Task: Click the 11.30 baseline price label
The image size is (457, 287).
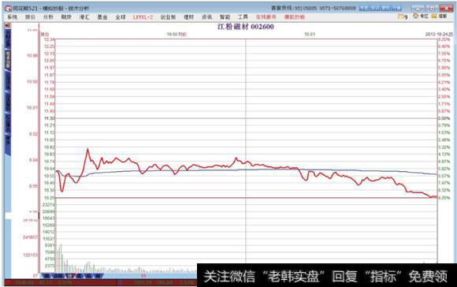Action: 50,118
